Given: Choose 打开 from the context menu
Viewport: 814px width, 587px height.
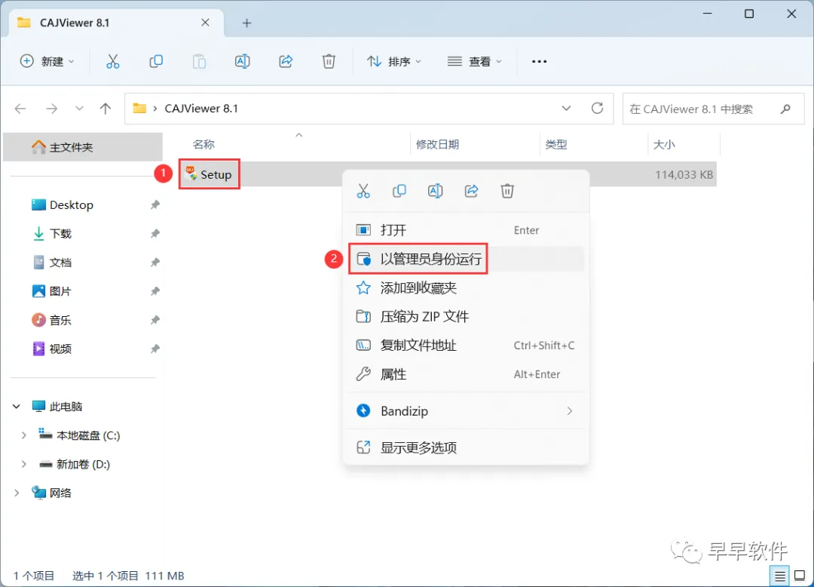Looking at the screenshot, I should pos(466,230).
